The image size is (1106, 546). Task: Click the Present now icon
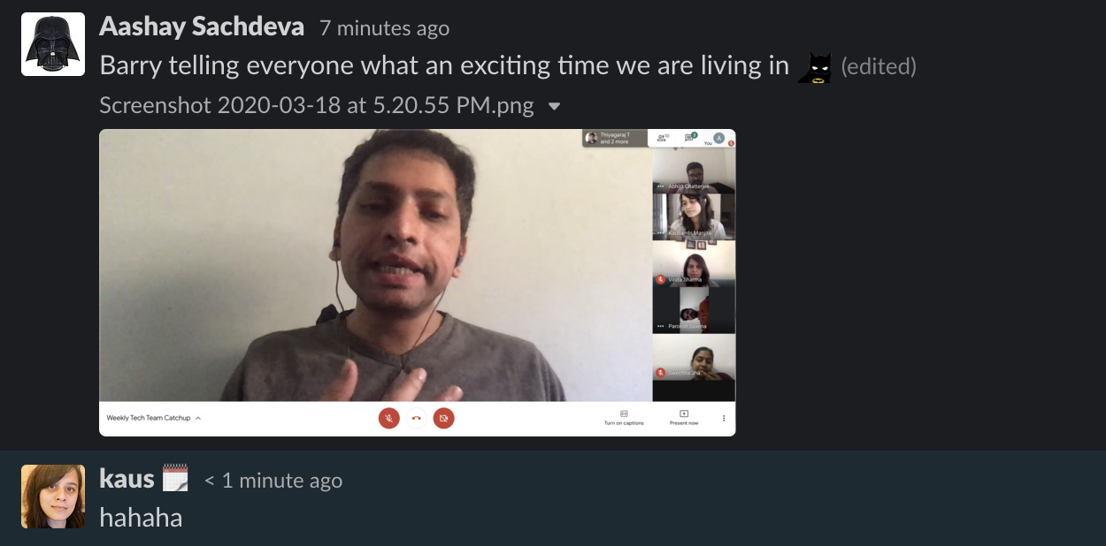pos(684,418)
